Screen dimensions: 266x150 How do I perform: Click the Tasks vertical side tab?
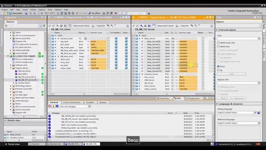point(264,25)
